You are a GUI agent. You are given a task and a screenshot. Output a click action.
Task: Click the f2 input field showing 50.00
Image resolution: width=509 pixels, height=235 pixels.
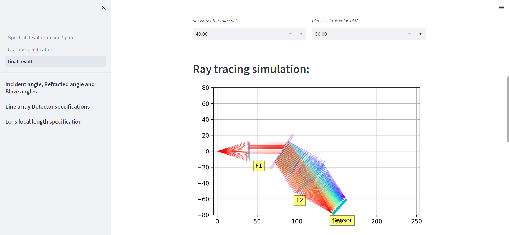358,34
